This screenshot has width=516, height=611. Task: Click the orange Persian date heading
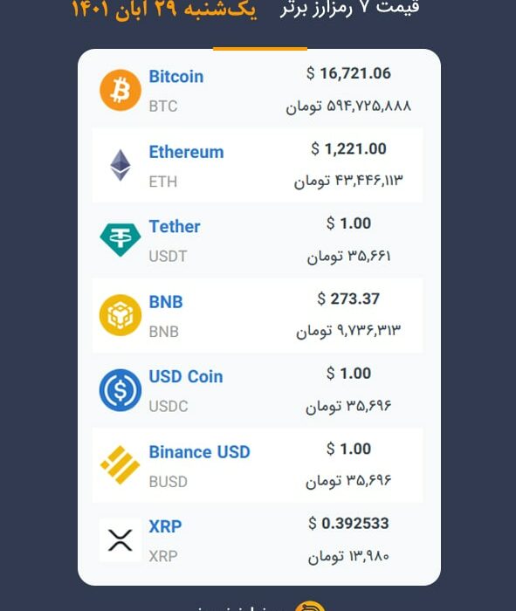[x=164, y=9]
